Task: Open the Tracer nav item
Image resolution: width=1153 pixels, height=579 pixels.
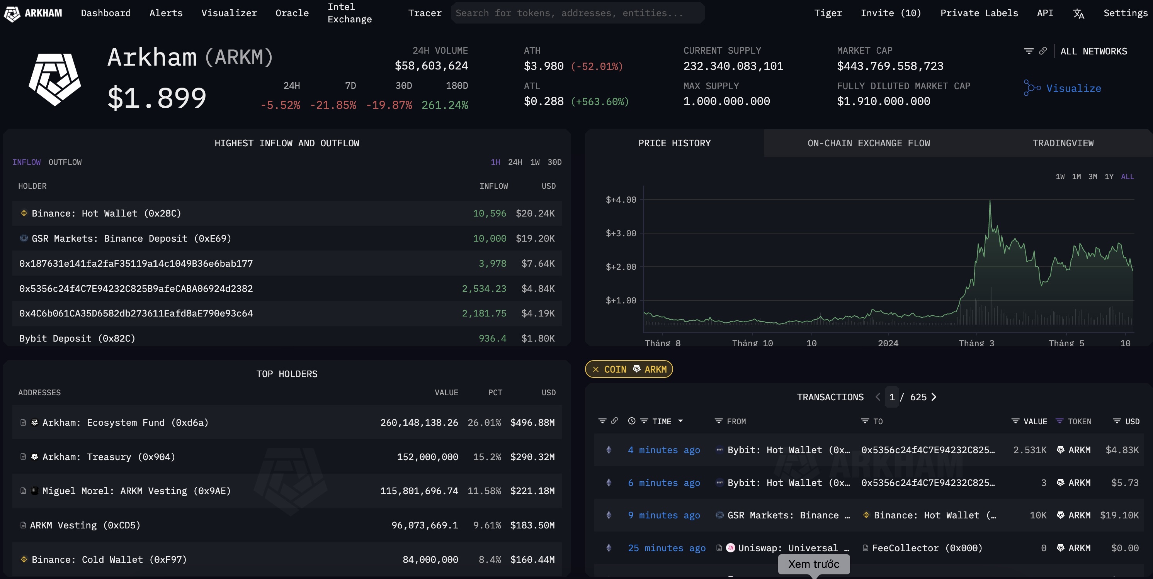Action: click(x=425, y=14)
